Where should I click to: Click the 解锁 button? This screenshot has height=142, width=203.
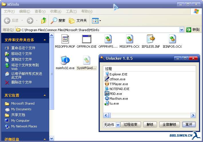pos(150,125)
